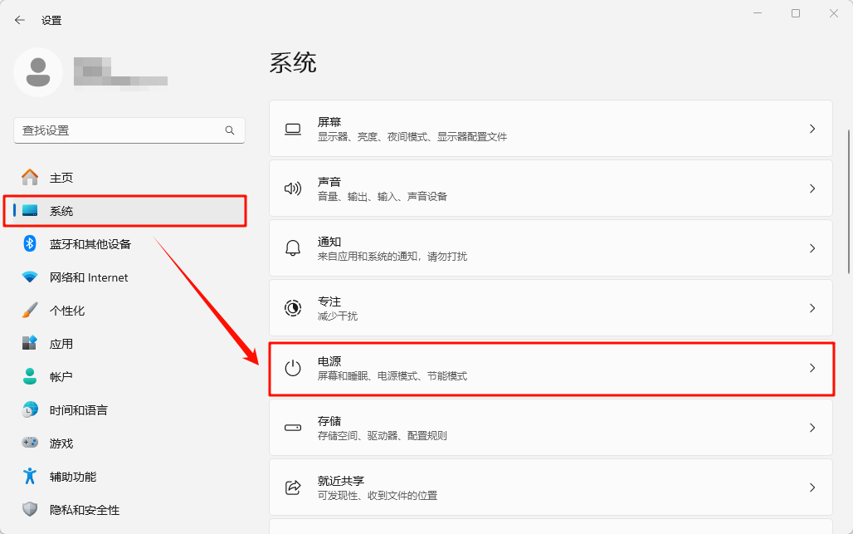Go to 时间和语言 settings
The height and width of the screenshot is (534, 853).
(x=78, y=410)
